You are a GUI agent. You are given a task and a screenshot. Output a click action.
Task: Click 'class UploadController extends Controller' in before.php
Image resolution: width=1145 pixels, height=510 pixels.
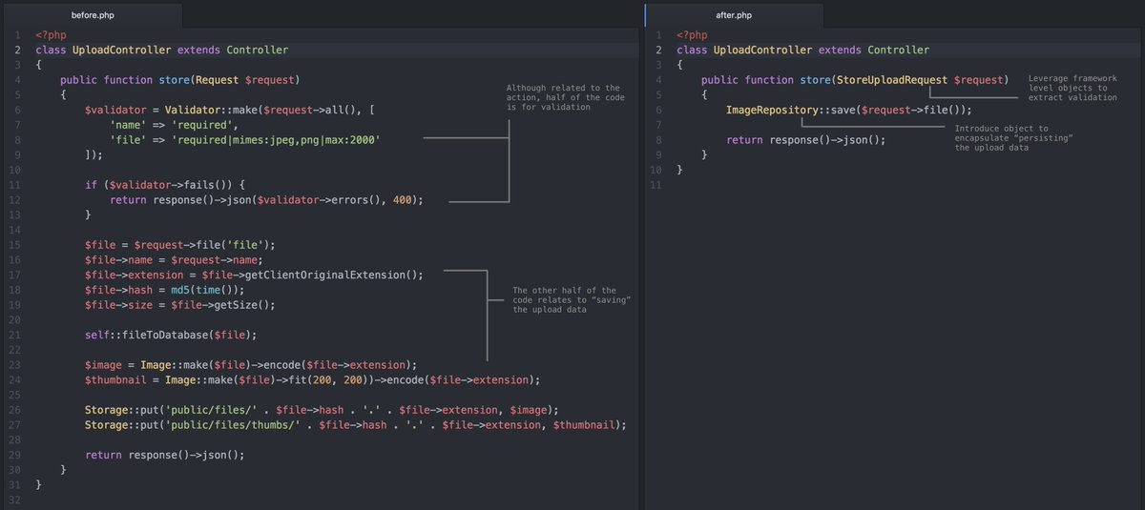pos(161,50)
